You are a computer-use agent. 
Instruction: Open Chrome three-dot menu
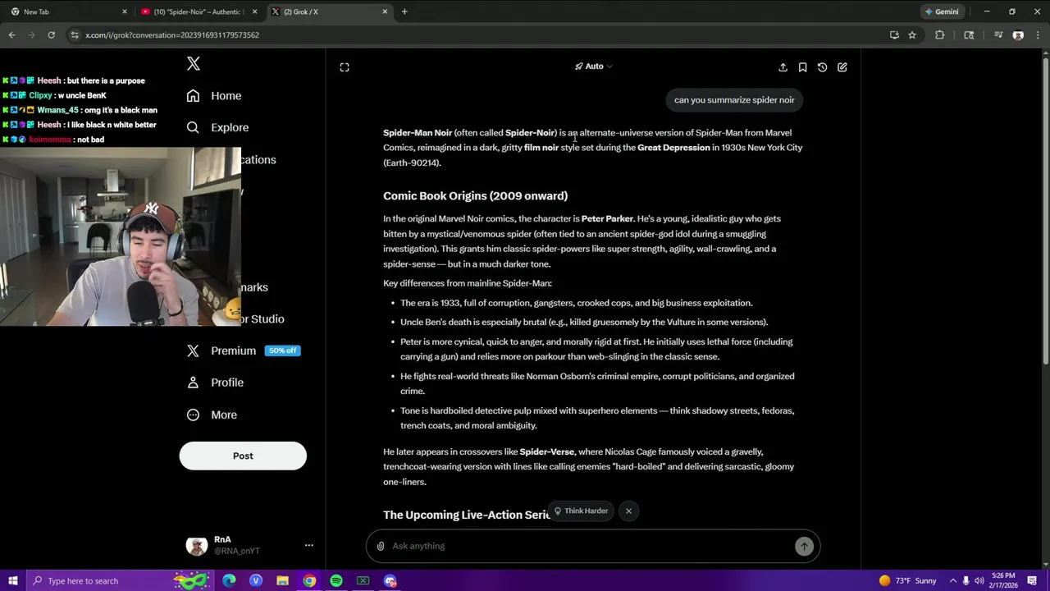point(1038,35)
